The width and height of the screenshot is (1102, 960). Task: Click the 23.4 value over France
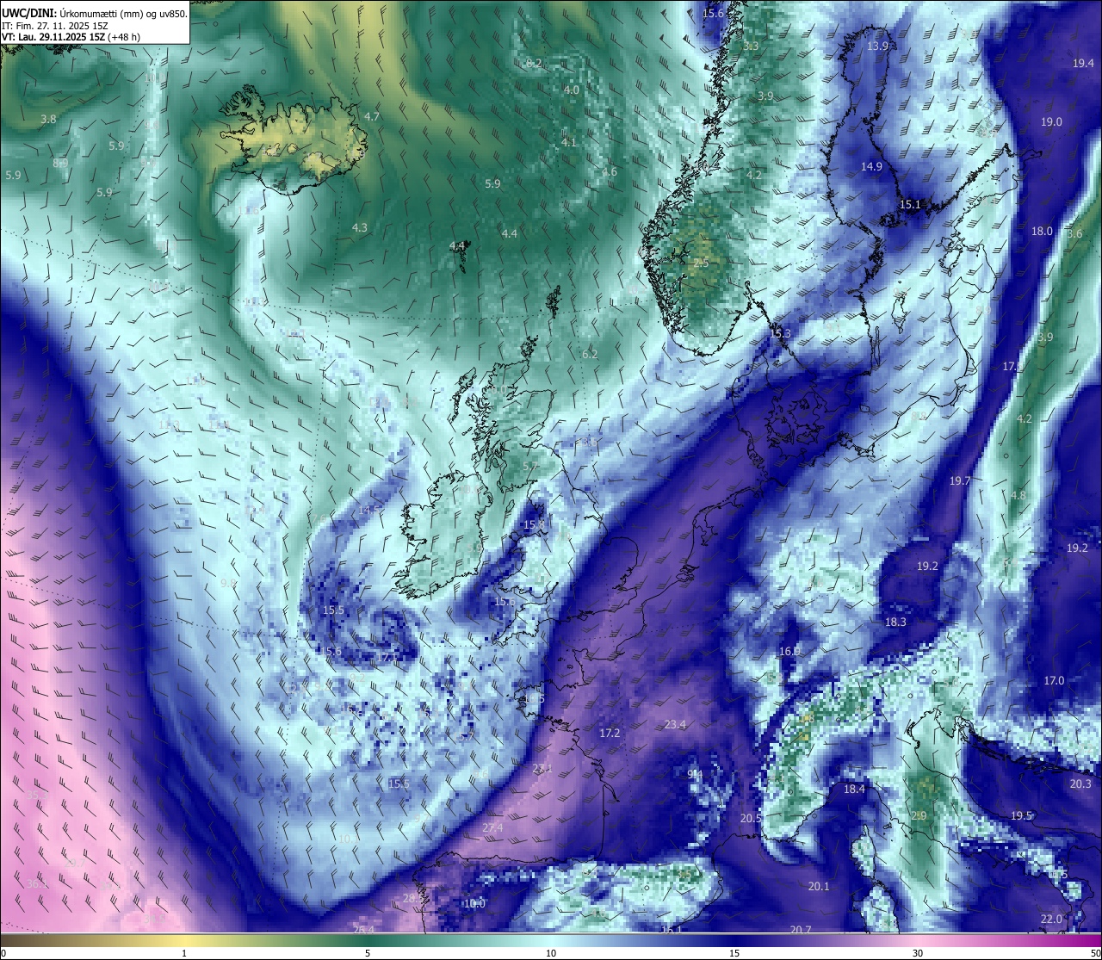[675, 724]
